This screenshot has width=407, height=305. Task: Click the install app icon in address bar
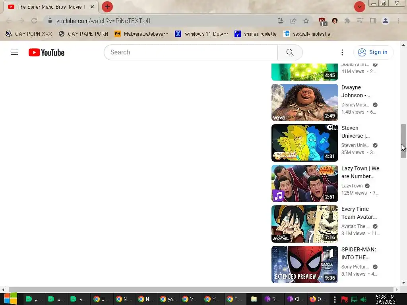coord(280,21)
